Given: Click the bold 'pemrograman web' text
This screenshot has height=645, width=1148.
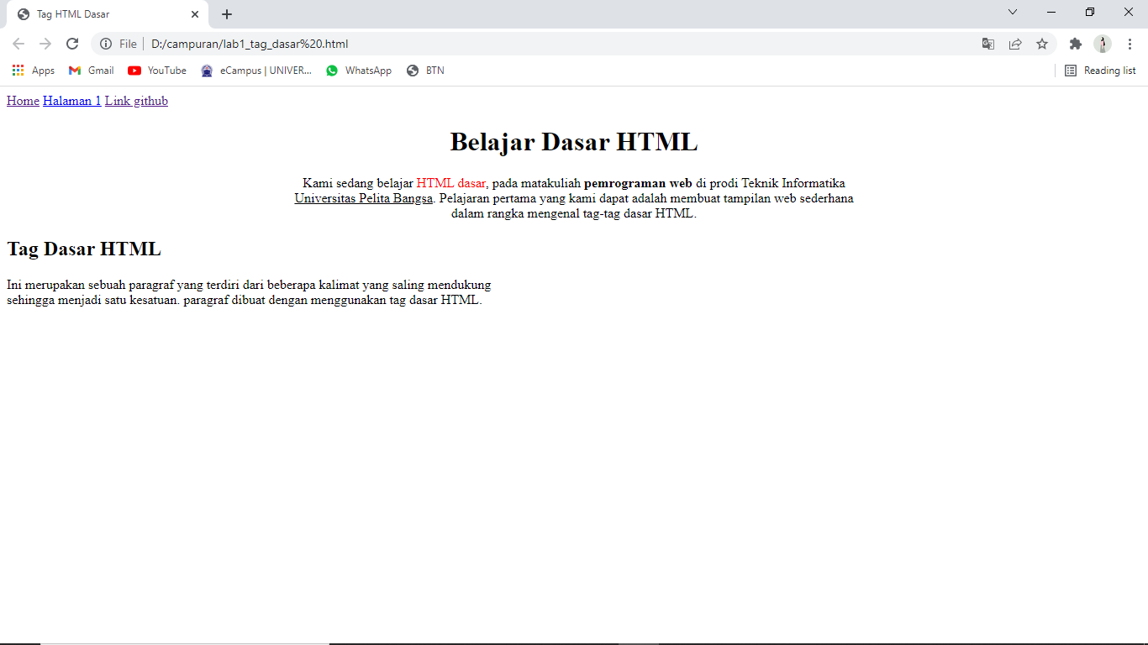Looking at the screenshot, I should point(638,183).
